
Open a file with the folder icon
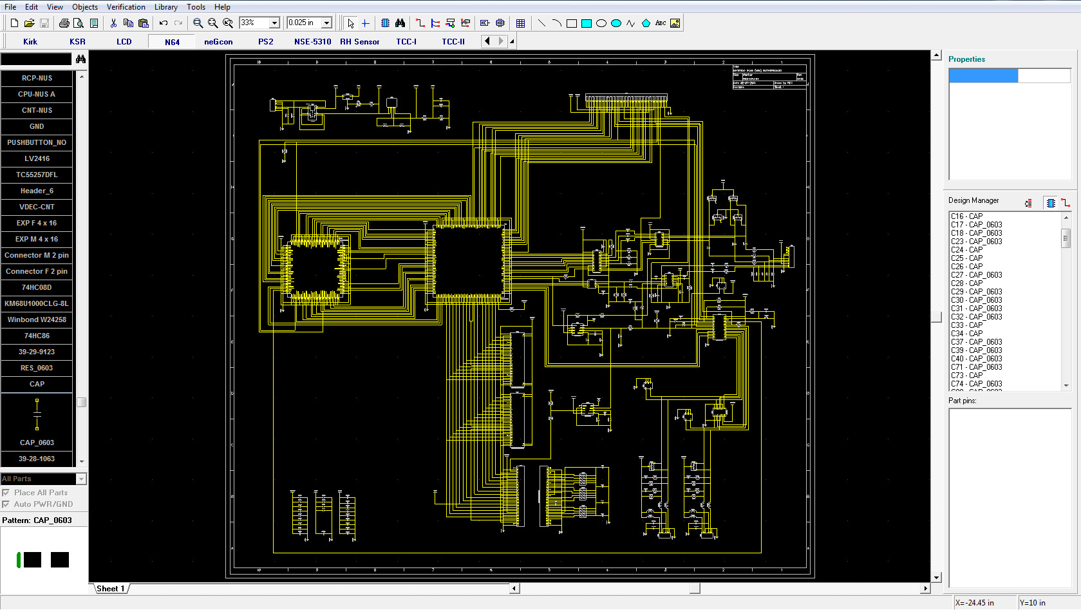click(29, 23)
